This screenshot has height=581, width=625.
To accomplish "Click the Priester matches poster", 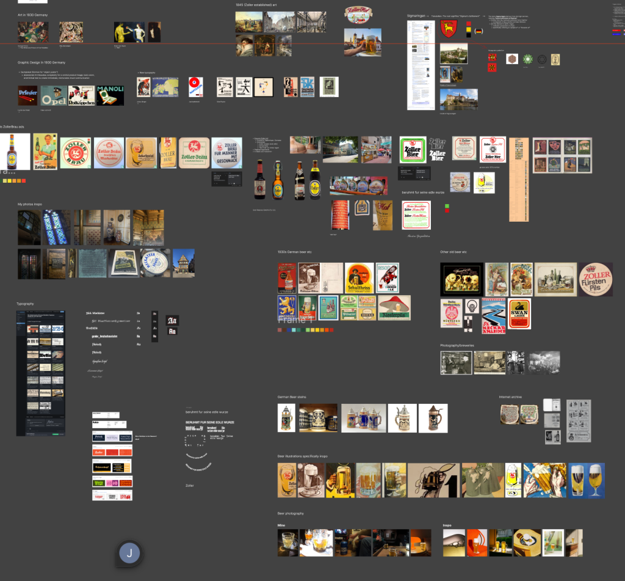I will 28,95.
